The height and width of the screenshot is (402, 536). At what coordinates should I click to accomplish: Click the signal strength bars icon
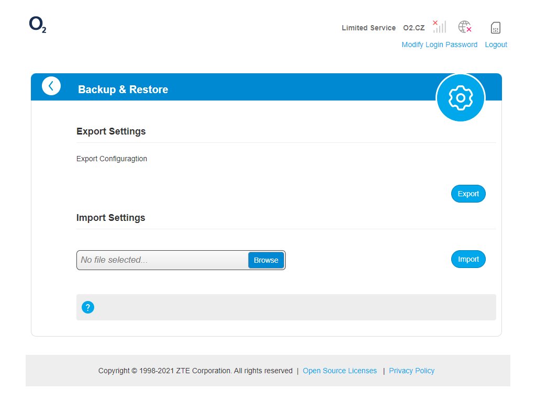click(439, 27)
